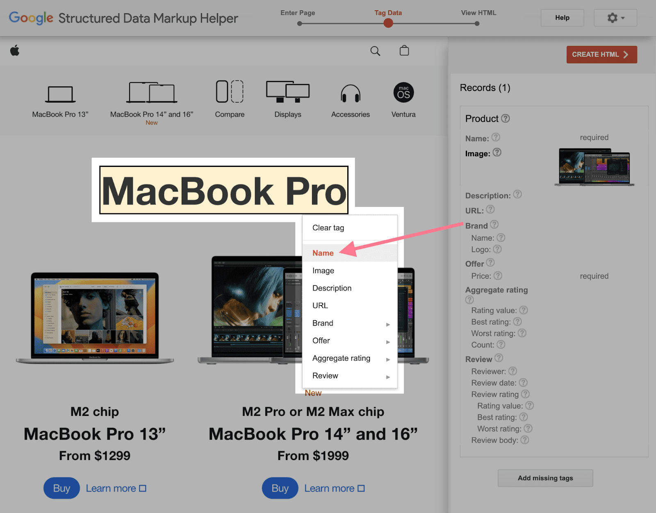Click the Add missing tags button
656x513 pixels.
click(545, 478)
